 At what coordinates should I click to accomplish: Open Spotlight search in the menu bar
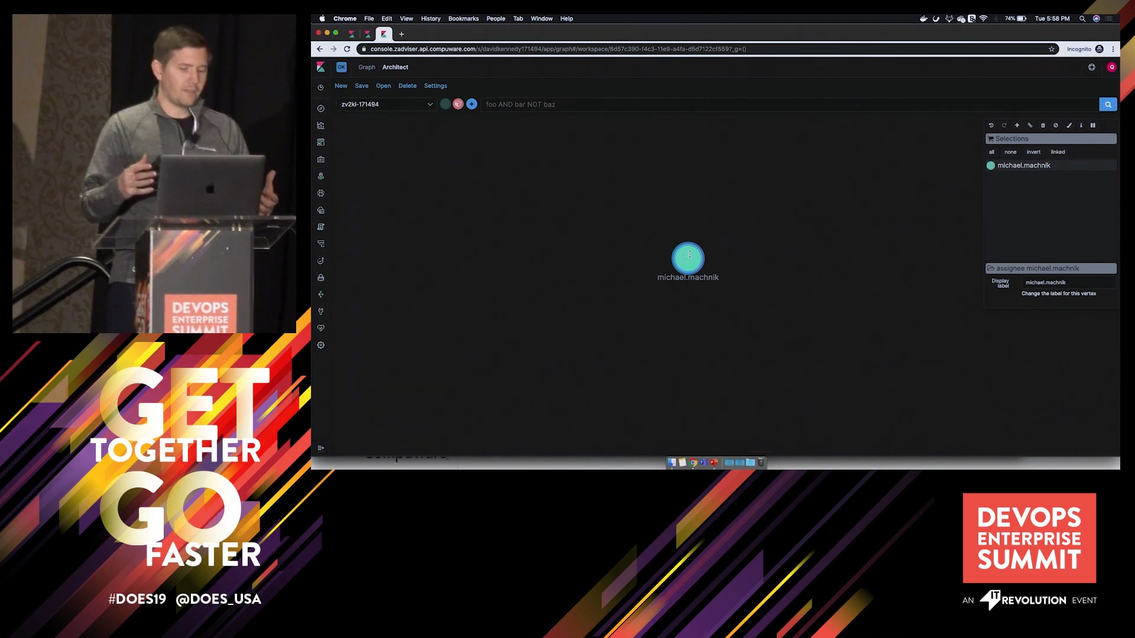pyautogui.click(x=1082, y=19)
